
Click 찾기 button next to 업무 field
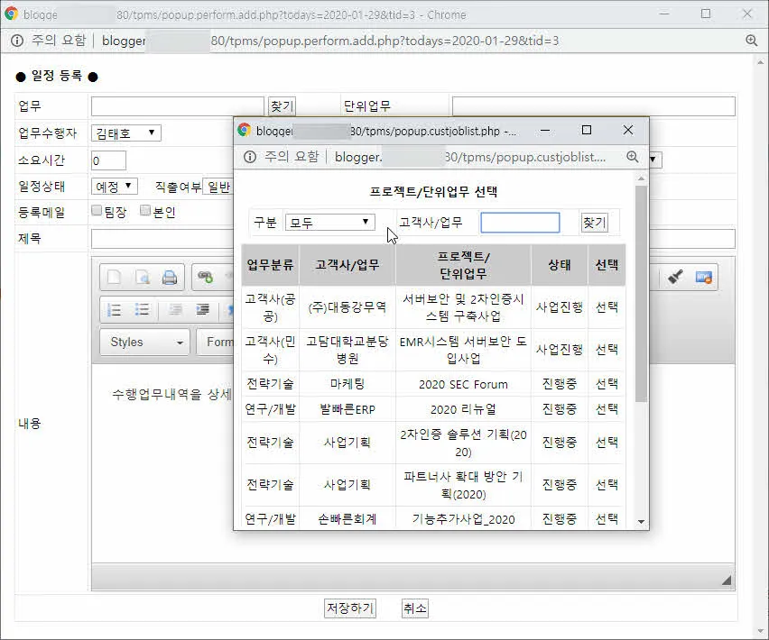point(282,105)
